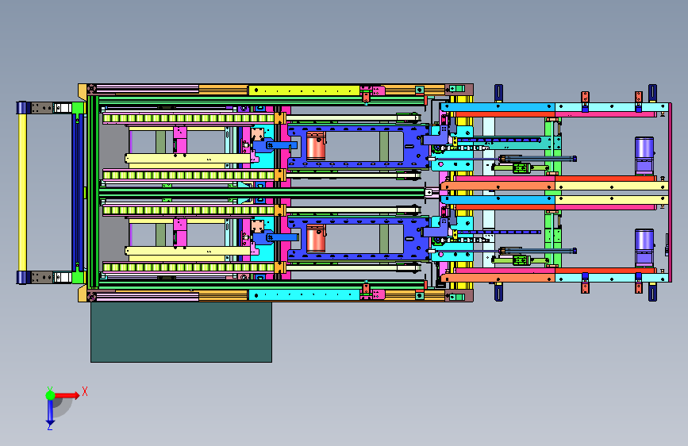Image resolution: width=688 pixels, height=446 pixels.
Task: Select the upper purple motor on right side
Action: tap(644, 155)
